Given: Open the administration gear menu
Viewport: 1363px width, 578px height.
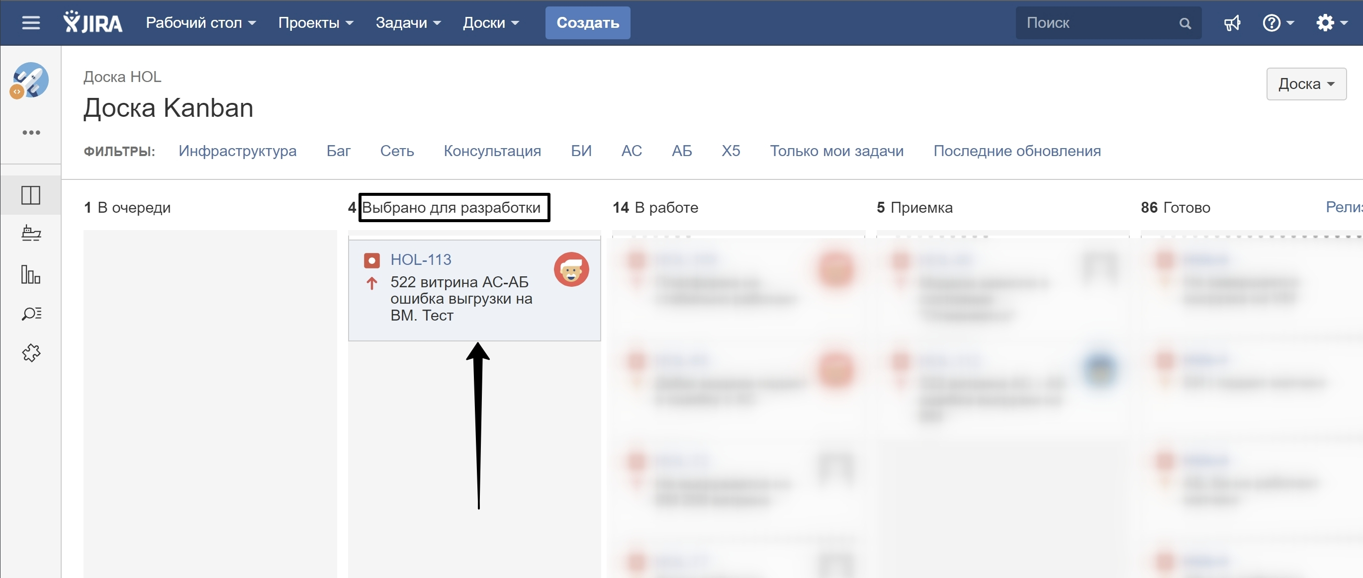Looking at the screenshot, I should (1331, 23).
